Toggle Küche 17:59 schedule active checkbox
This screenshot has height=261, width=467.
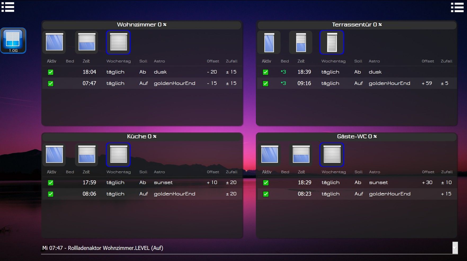[51, 183]
